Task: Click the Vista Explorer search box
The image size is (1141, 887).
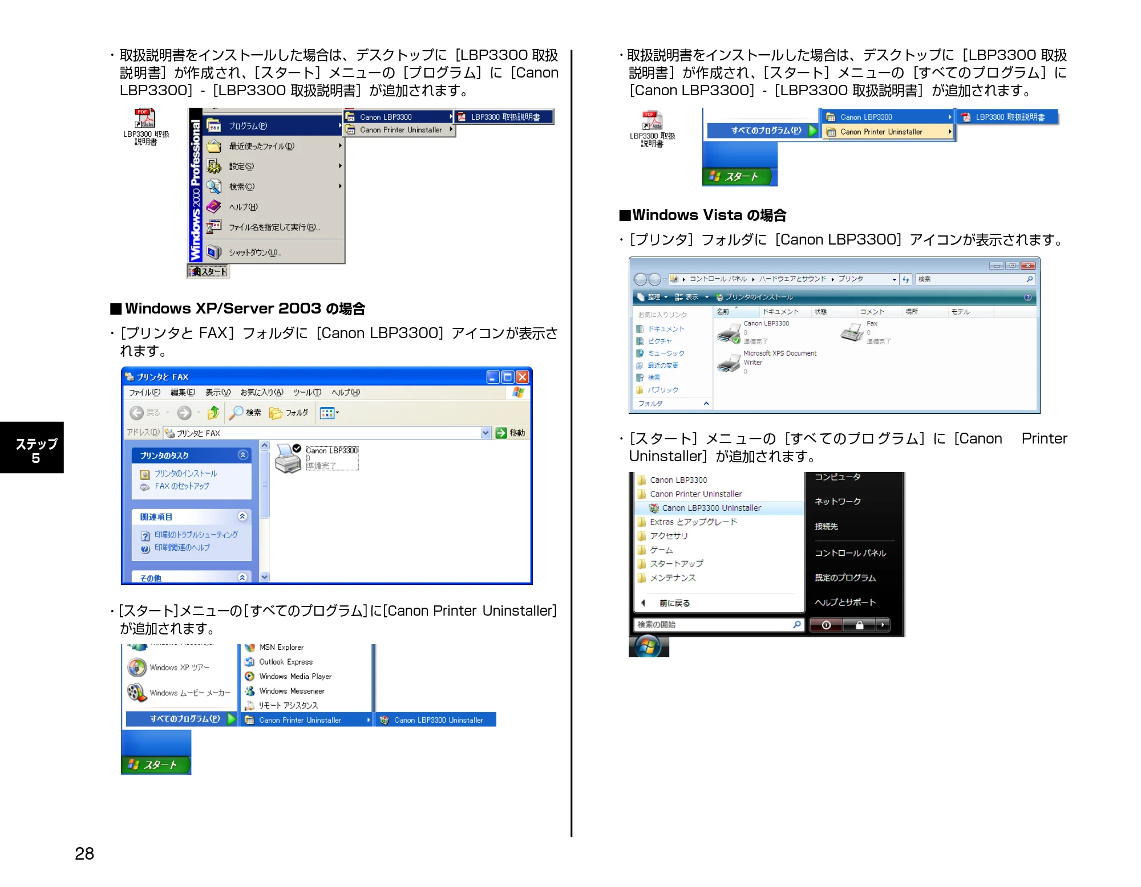Action: click(974, 279)
